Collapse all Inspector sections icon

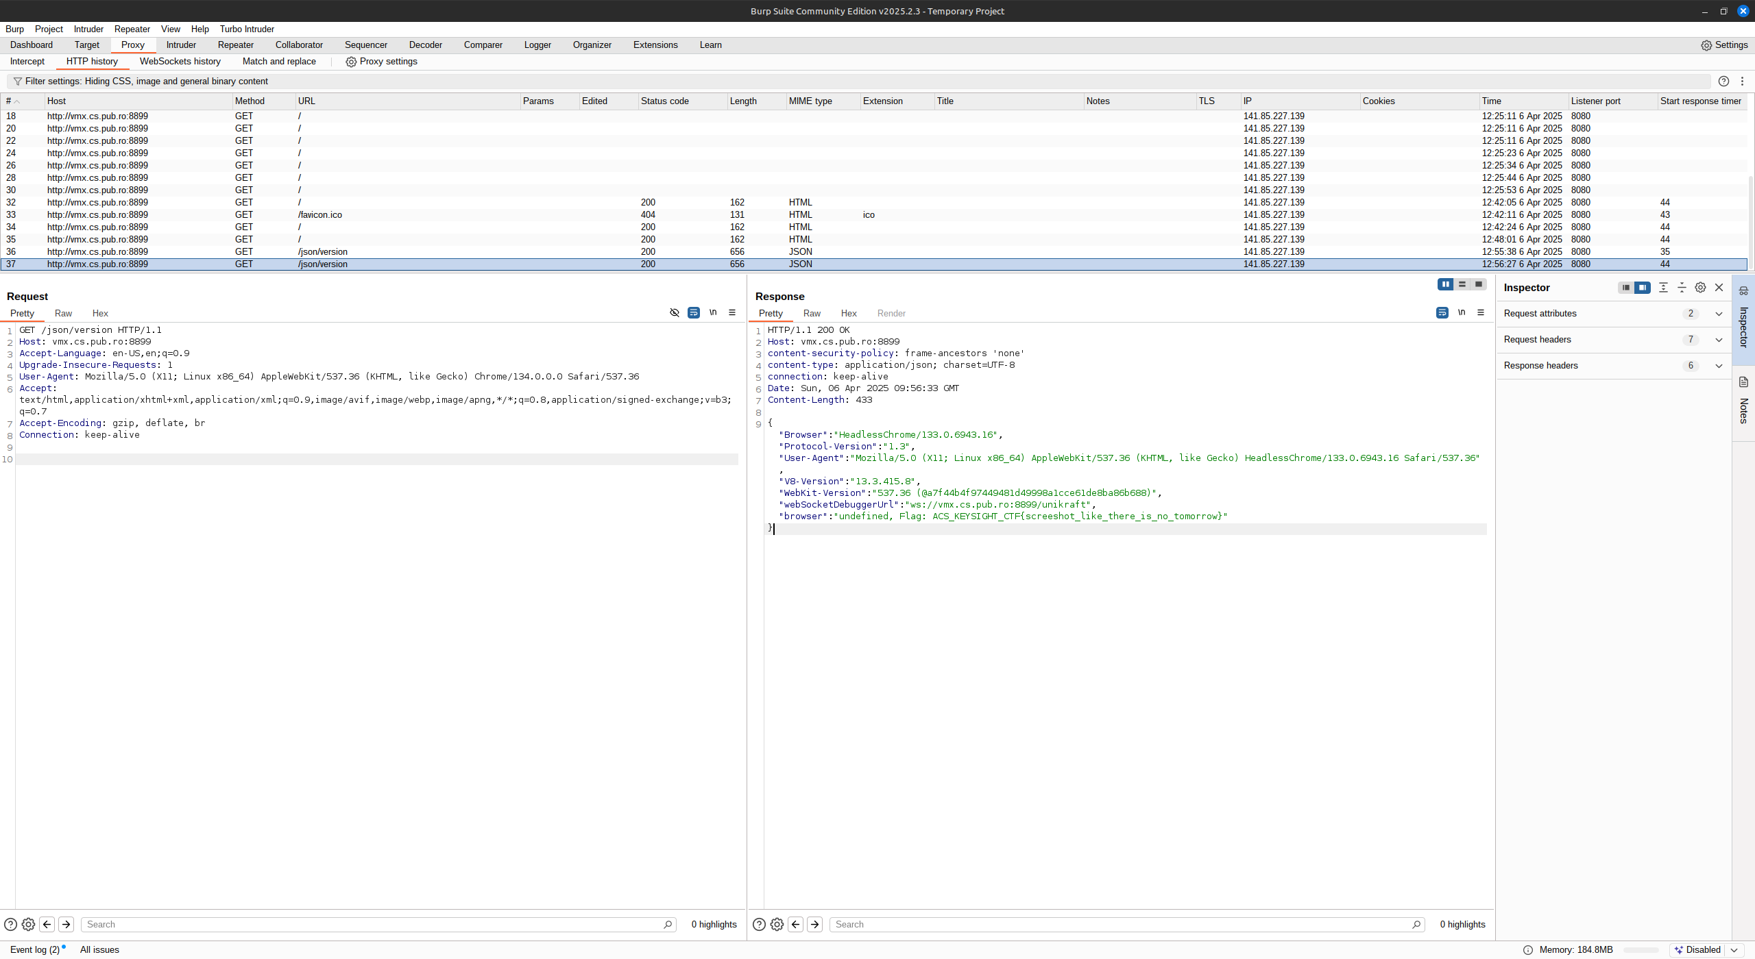(x=1682, y=288)
